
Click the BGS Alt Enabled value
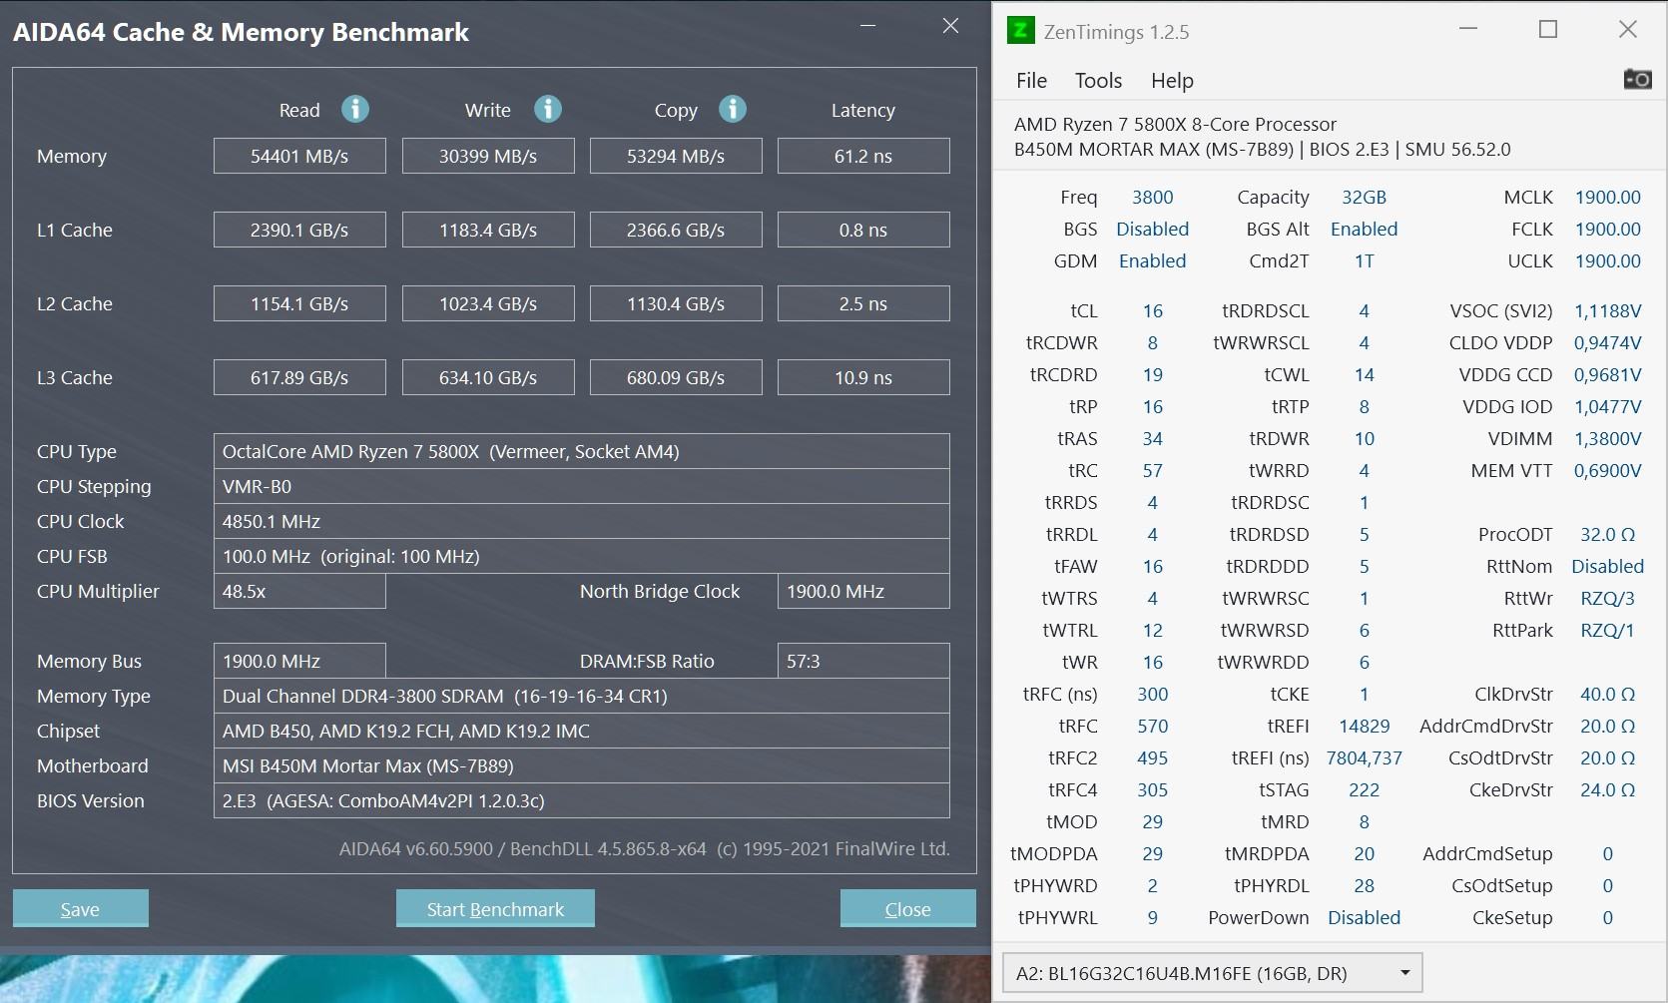[x=1364, y=229]
